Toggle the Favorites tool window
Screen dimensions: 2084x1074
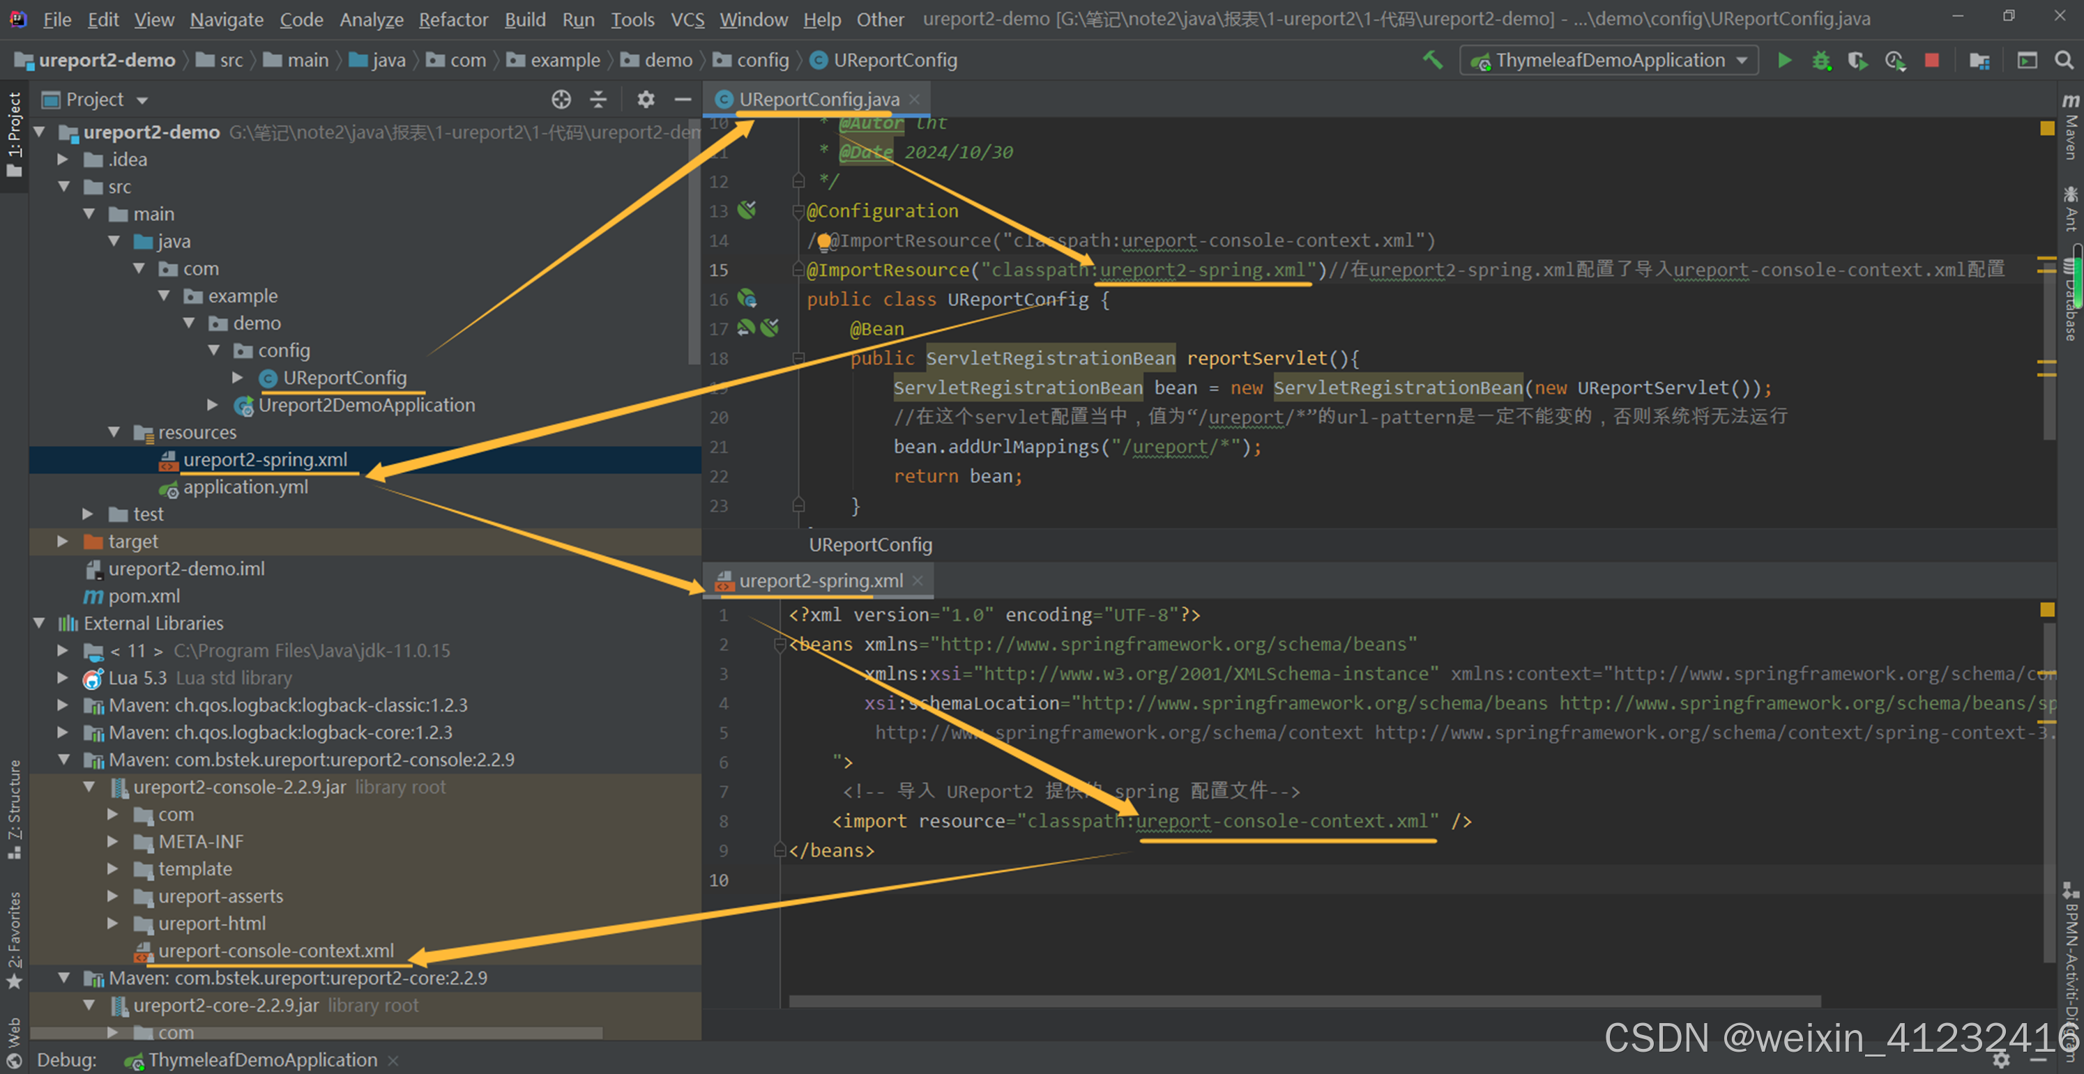pos(14,938)
